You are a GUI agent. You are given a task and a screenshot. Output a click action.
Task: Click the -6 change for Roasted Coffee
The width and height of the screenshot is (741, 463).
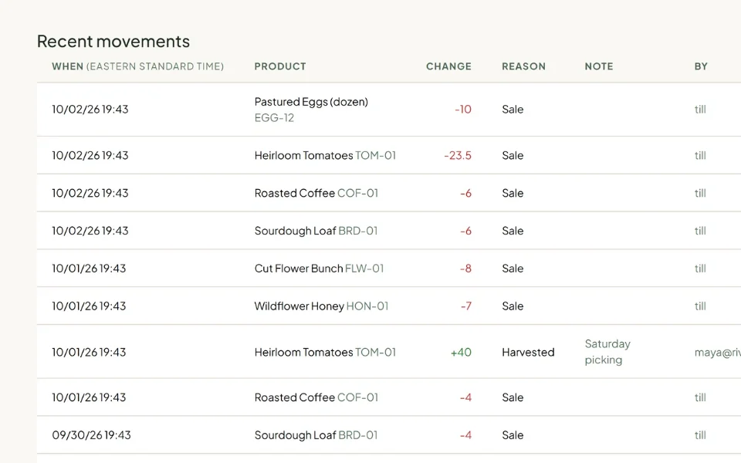[x=465, y=193]
